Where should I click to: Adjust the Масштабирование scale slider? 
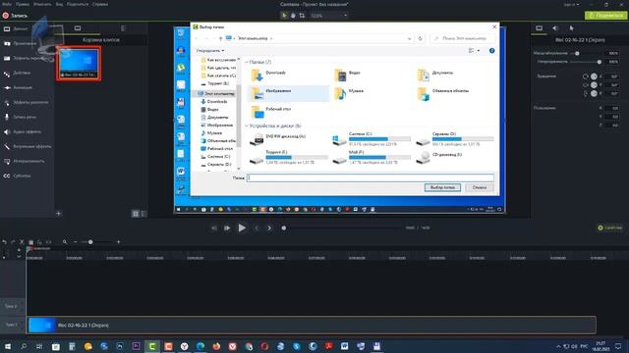(577, 53)
